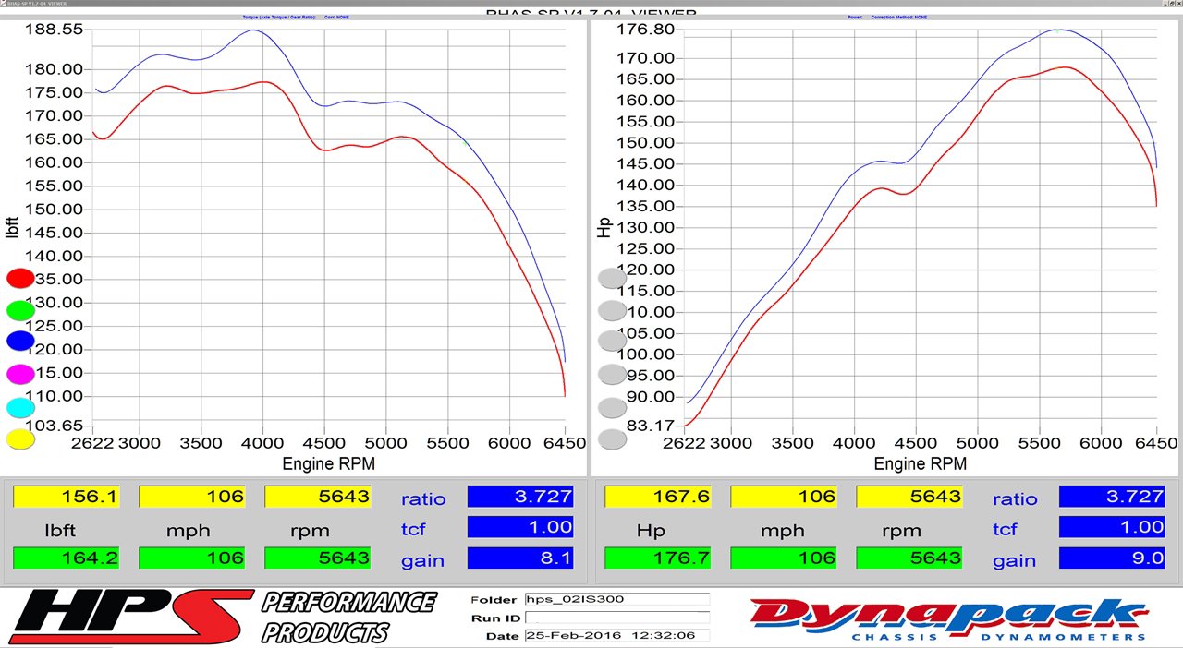The width and height of the screenshot is (1183, 648).
Task: Click the torque gain value 8.1
Action: tap(520, 558)
